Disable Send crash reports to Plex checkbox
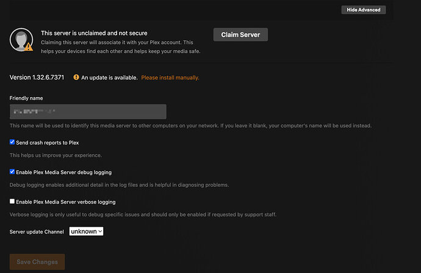 (x=12, y=142)
